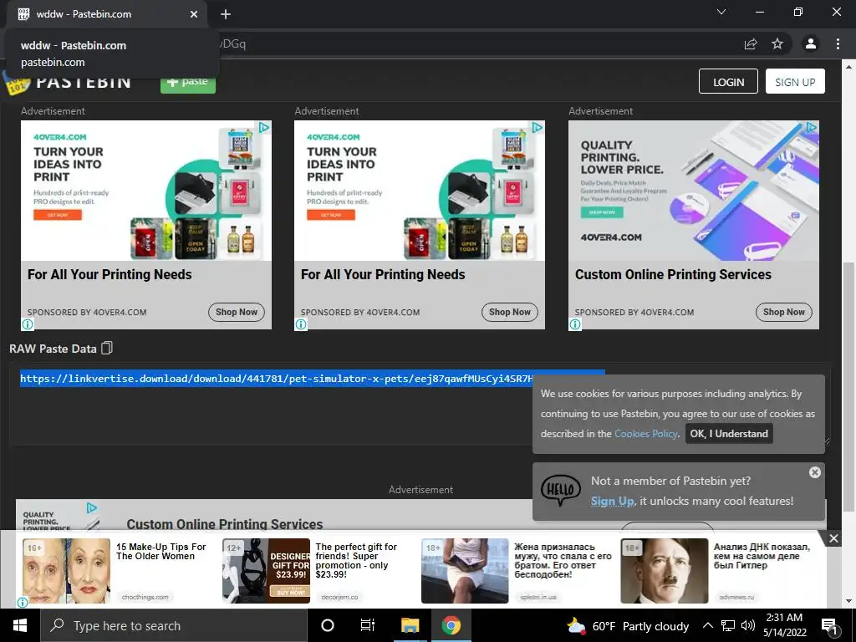Open the notification center icon
Screen dimensions: 856x642
click(829, 627)
